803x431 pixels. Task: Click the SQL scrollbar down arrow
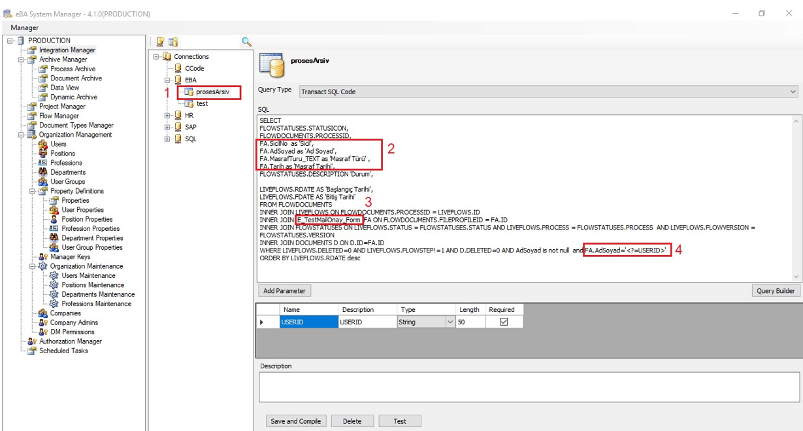[x=796, y=277]
